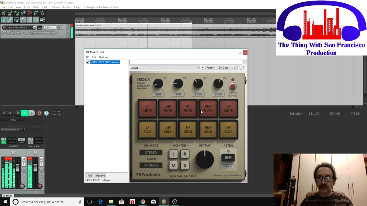Open Master FX button in mixer
Screen dimensions: 367x206
point(3,140)
